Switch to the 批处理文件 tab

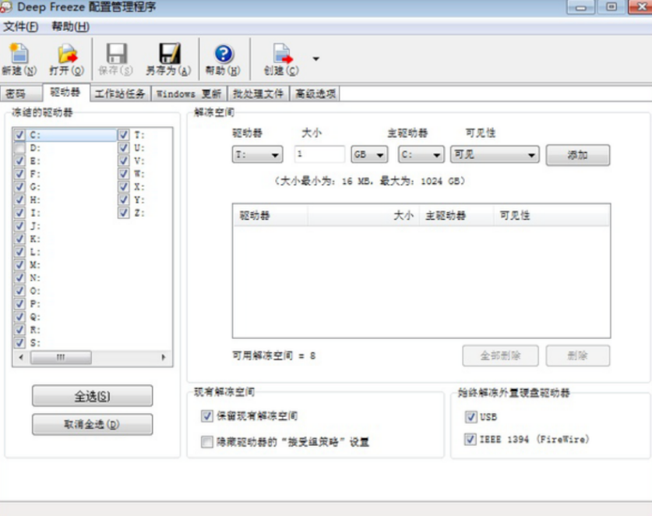(x=258, y=94)
